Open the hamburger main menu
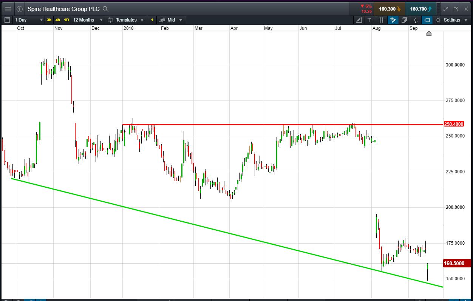This screenshot has width=473, height=301. coord(8,9)
